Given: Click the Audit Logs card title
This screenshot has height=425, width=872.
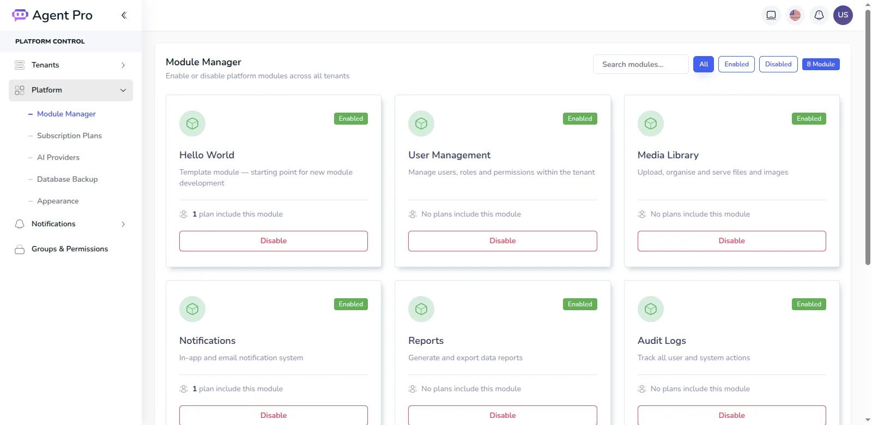Looking at the screenshot, I should (662, 341).
